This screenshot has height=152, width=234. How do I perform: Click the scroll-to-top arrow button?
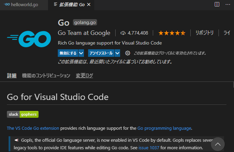point(218,144)
